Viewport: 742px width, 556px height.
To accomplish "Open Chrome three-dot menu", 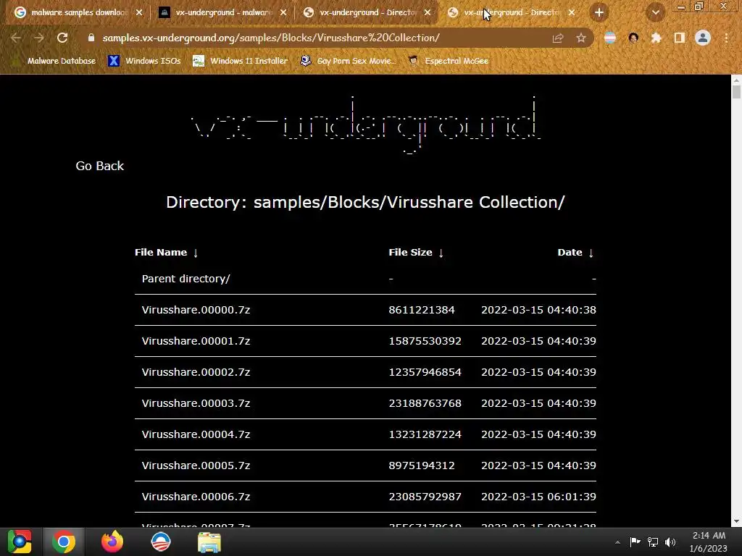I will pos(726,38).
